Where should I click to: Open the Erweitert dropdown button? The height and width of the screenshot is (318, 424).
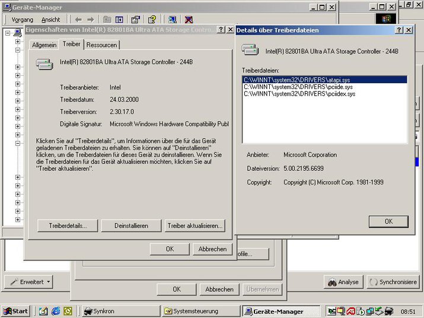click(x=28, y=282)
